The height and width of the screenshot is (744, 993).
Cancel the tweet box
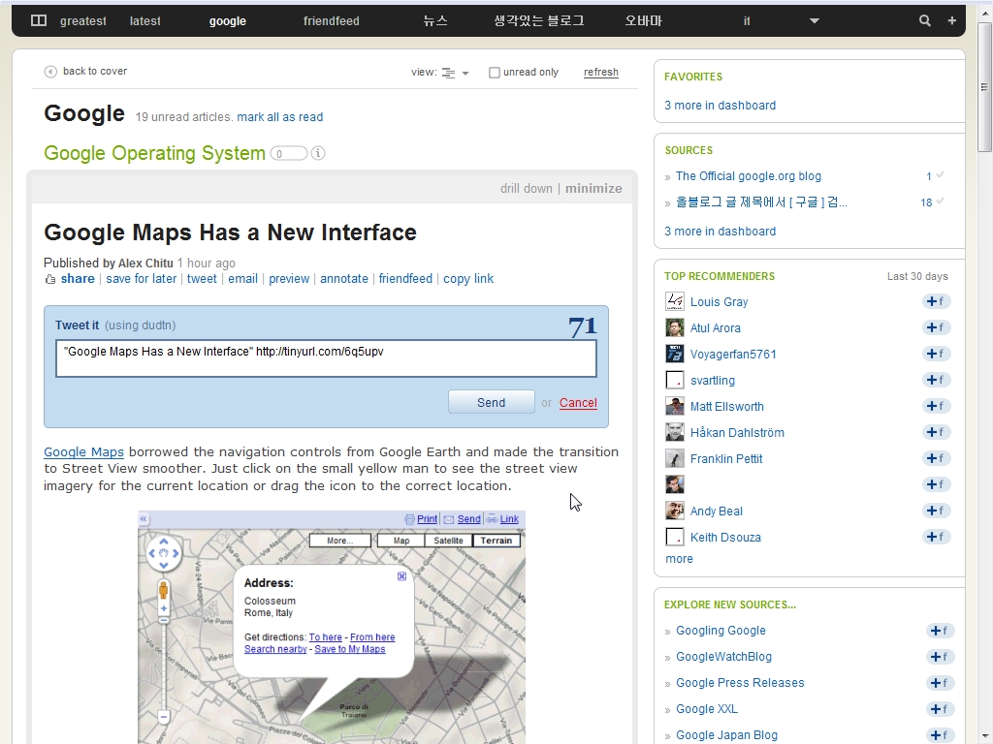click(578, 403)
